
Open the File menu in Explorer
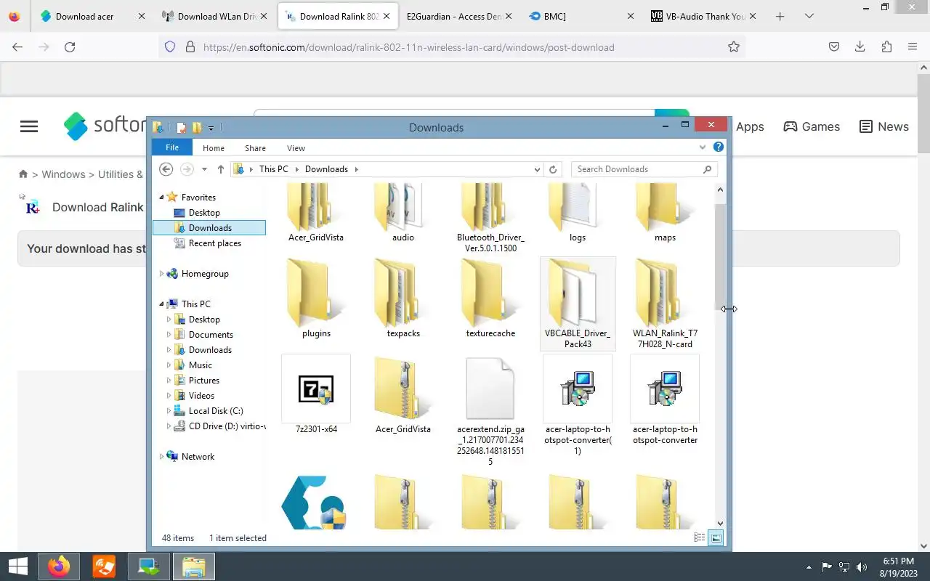pyautogui.click(x=172, y=147)
